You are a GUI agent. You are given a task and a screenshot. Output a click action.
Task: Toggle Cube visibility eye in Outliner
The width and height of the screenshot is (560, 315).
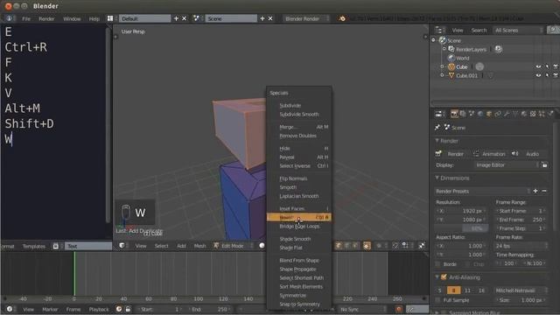pyautogui.click(x=538, y=66)
